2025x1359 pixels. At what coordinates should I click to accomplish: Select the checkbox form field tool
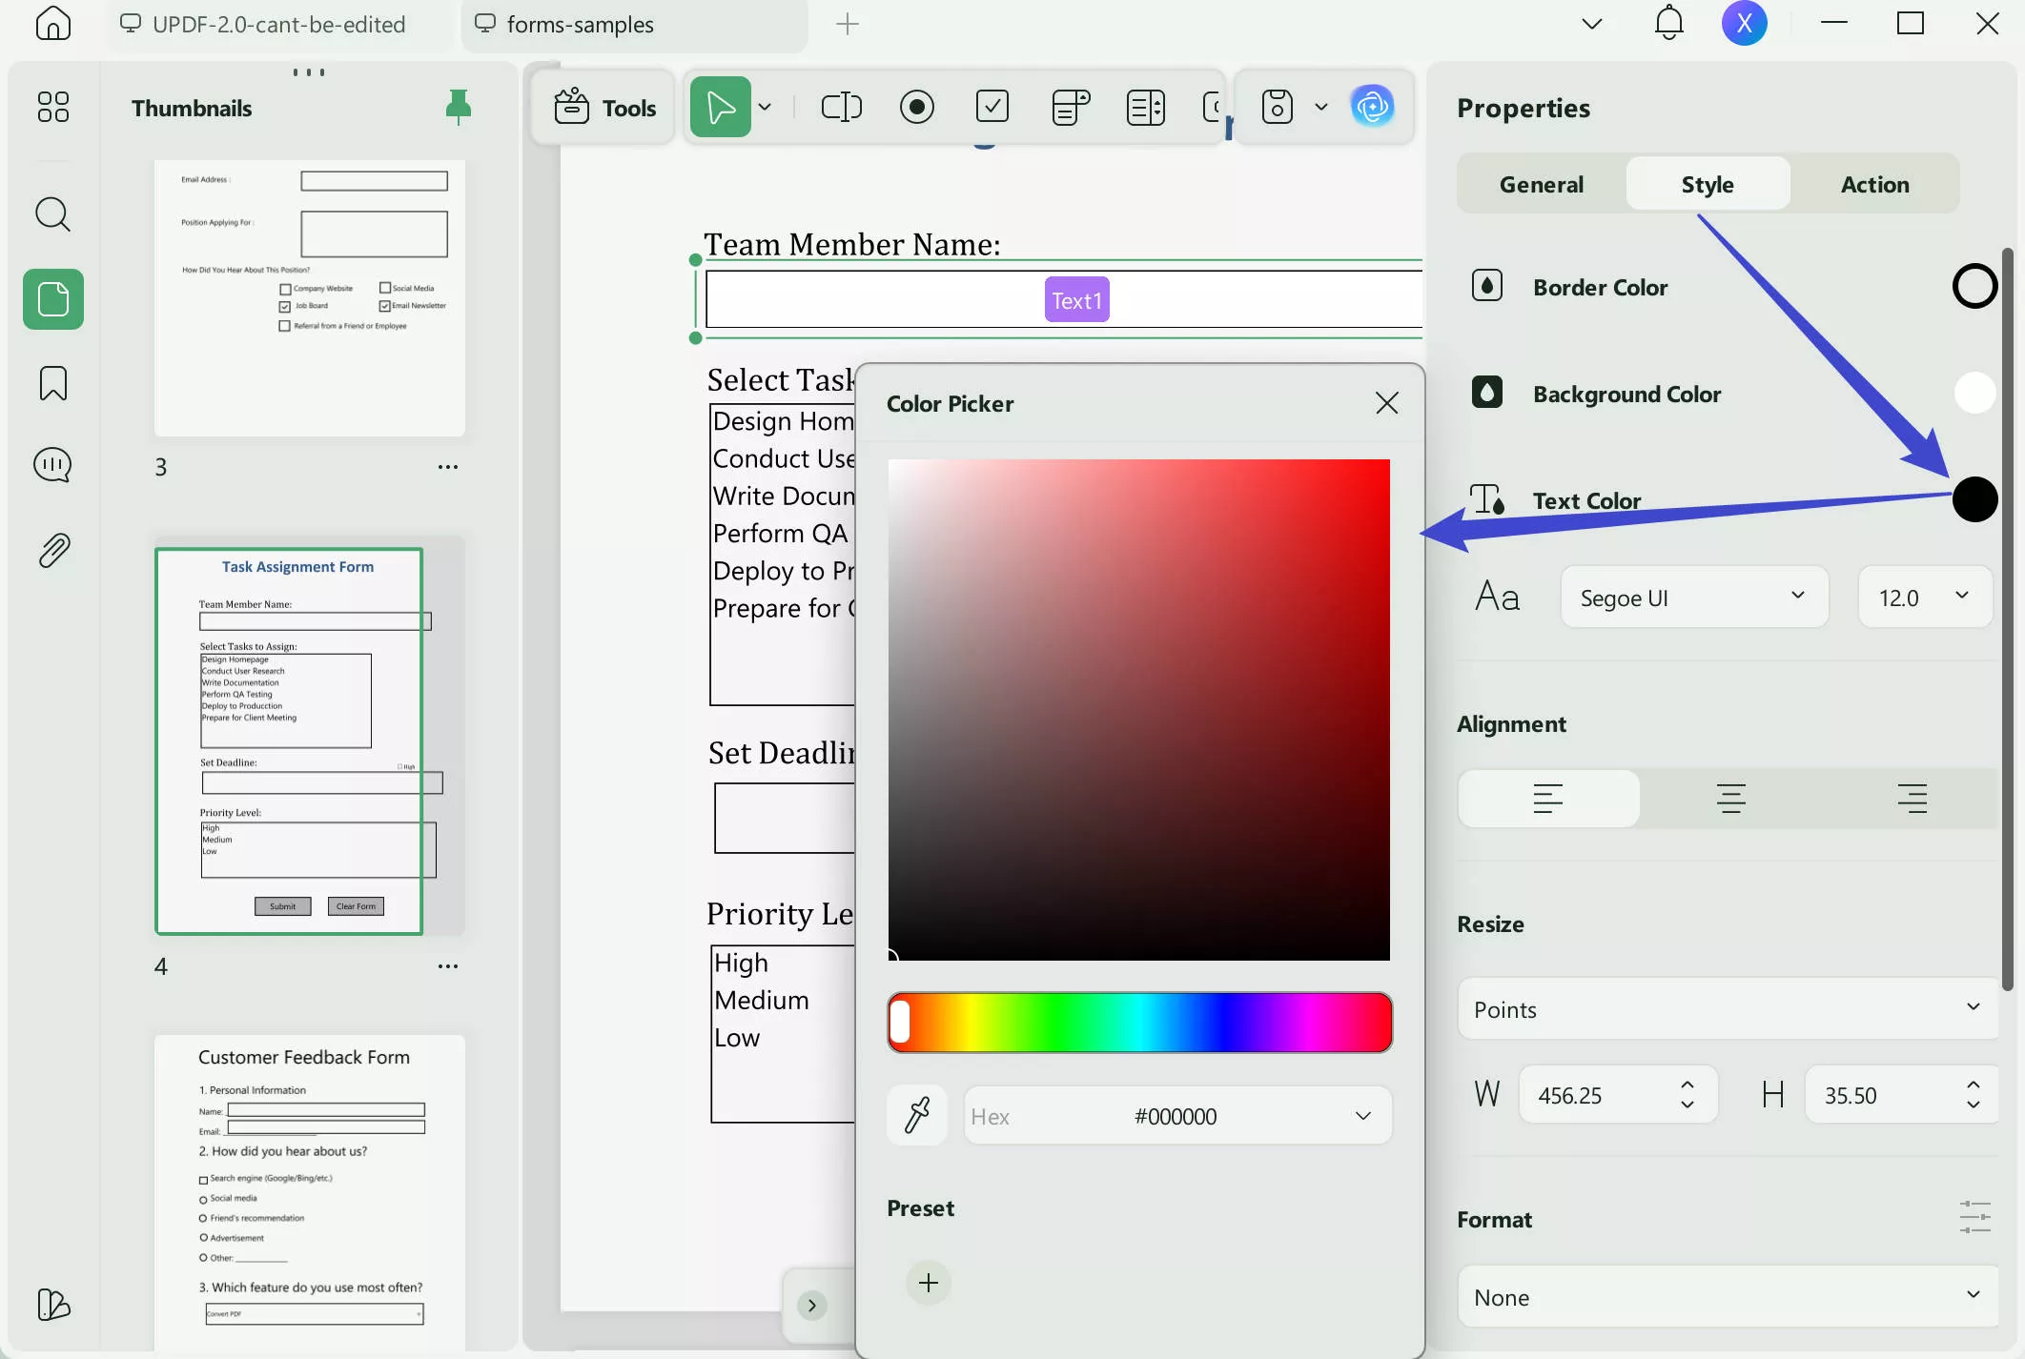point(992,107)
